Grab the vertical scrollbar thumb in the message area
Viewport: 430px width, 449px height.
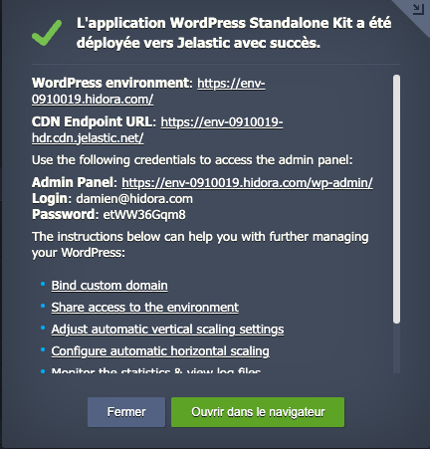point(396,199)
